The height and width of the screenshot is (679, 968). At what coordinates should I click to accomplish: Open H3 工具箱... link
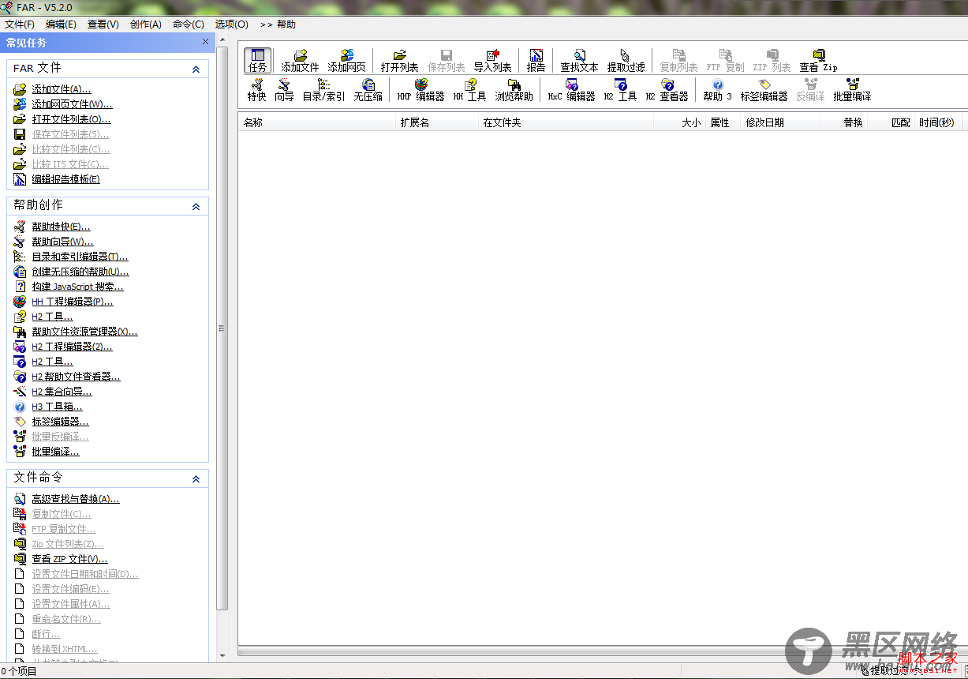(57, 407)
